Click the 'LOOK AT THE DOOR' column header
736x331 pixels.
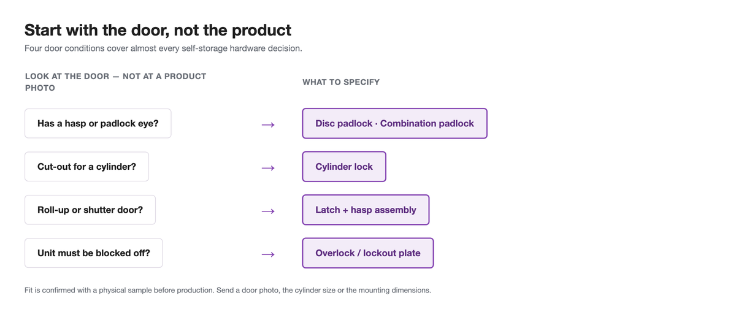tap(115, 82)
